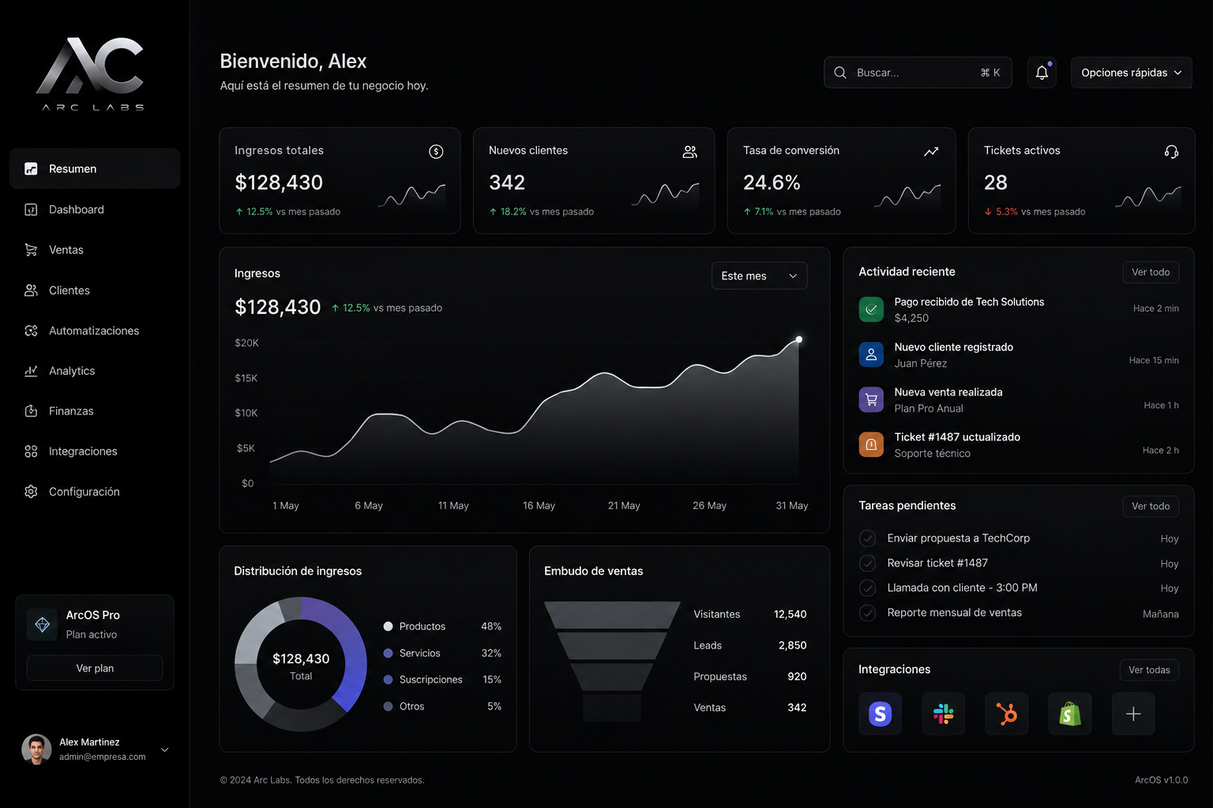This screenshot has height=808, width=1213.
Task: Click Ver todo in Actividad reciente
Action: pyautogui.click(x=1151, y=272)
